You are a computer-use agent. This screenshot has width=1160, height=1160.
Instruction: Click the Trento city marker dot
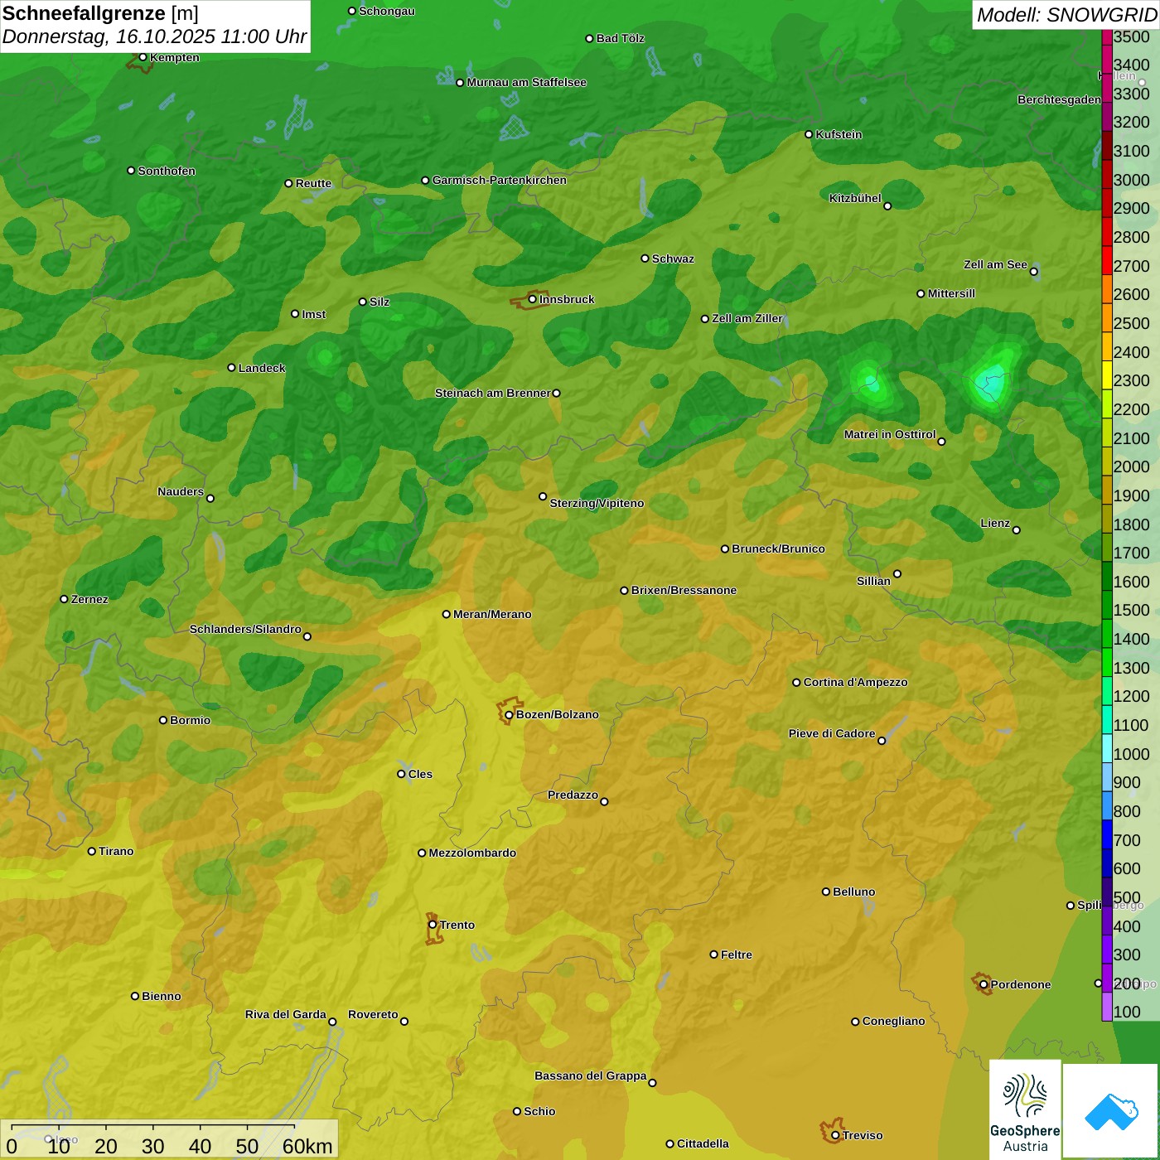[433, 925]
